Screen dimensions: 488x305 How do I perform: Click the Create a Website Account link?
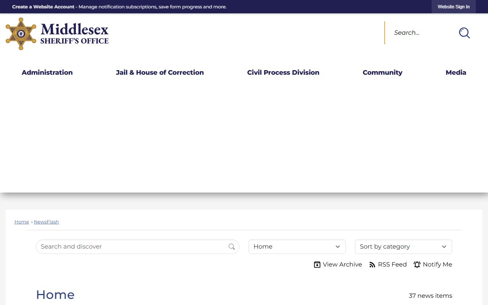[43, 7]
